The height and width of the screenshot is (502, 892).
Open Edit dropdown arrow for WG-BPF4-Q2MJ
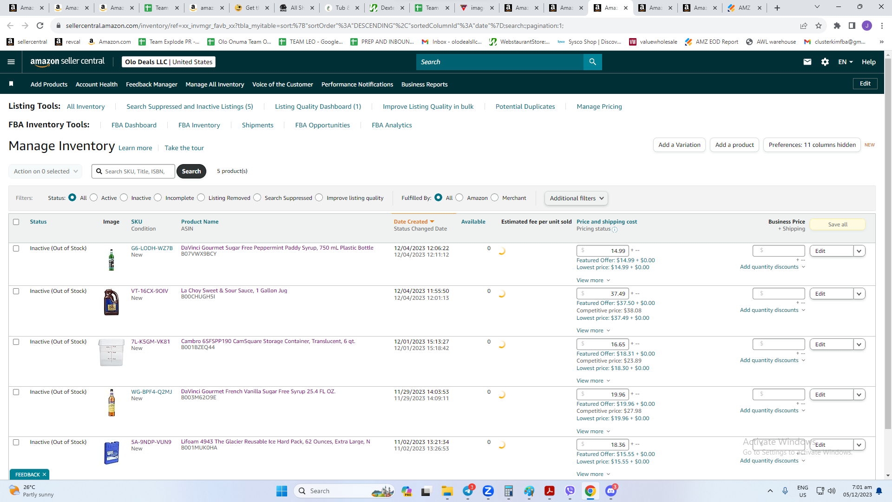(x=859, y=395)
